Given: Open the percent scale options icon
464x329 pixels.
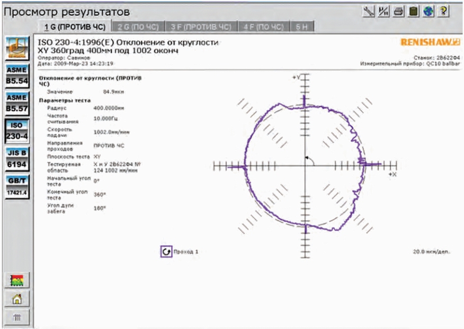Looking at the screenshot, I should (383, 11).
